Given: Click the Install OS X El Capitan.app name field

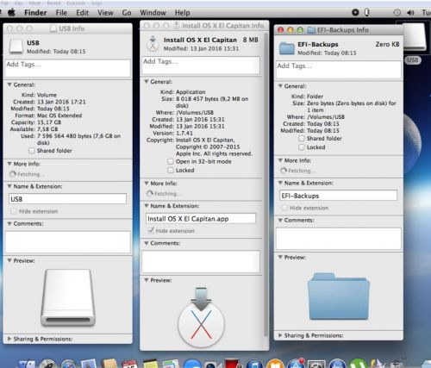Looking at the screenshot, I should coord(201,219).
